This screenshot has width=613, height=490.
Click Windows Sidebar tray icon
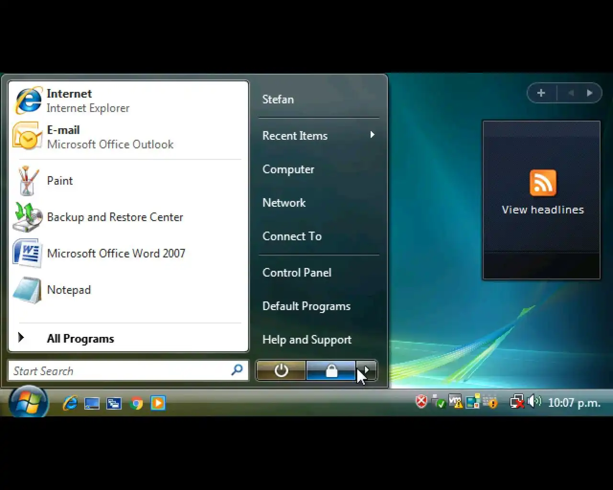click(x=473, y=401)
